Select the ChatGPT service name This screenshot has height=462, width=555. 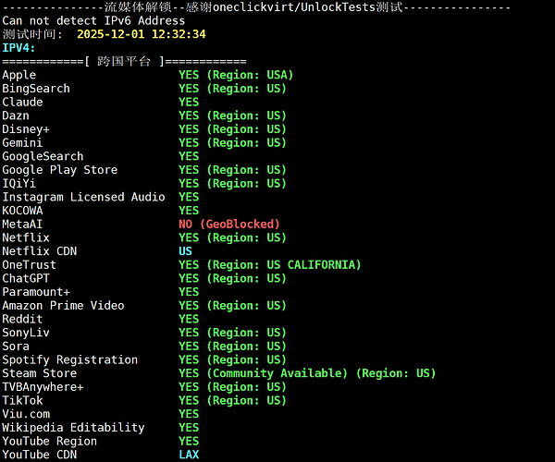[26, 278]
